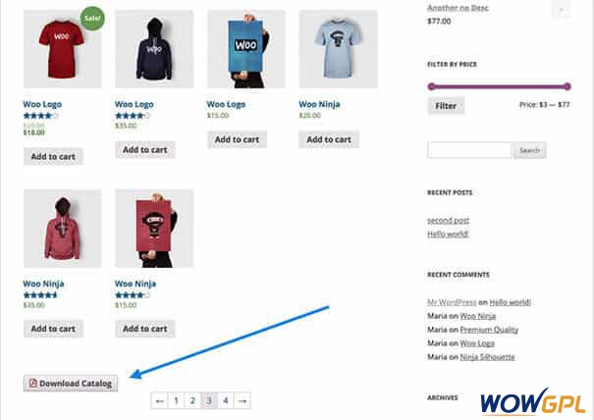594x420 pixels.
Task: Go to previous page with left arrow
Action: tap(159, 400)
